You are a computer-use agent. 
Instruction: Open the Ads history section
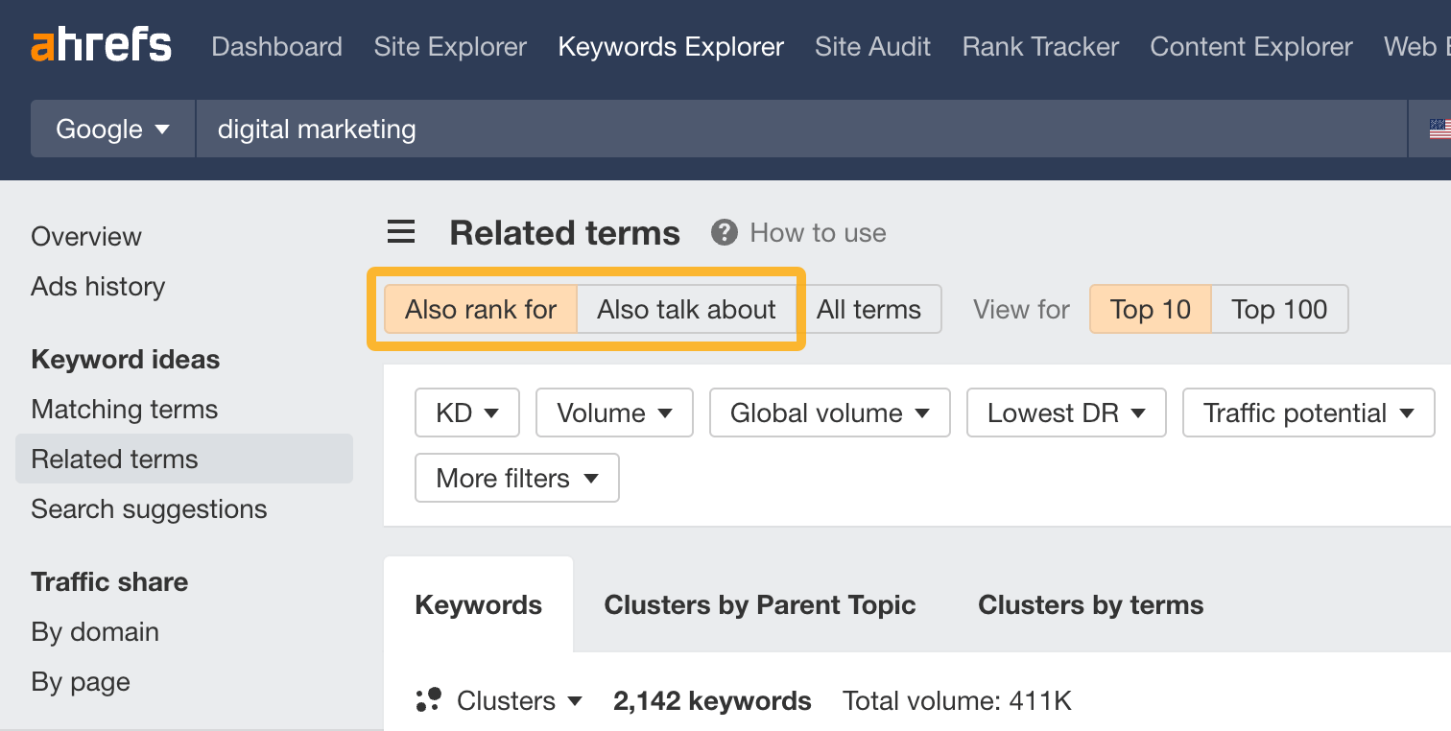tap(97, 286)
